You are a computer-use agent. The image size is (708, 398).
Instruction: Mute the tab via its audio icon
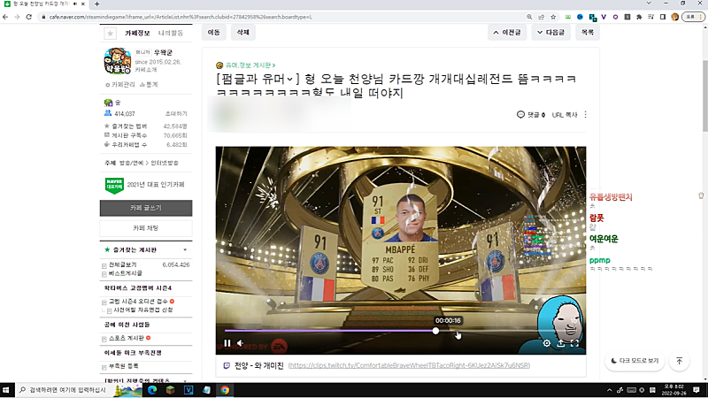pyautogui.click(x=75, y=4)
